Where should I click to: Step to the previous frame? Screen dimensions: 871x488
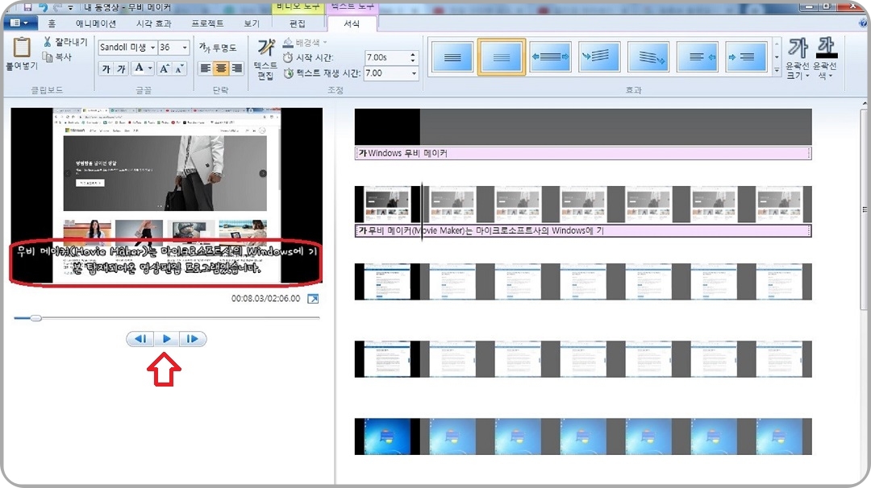pos(140,339)
